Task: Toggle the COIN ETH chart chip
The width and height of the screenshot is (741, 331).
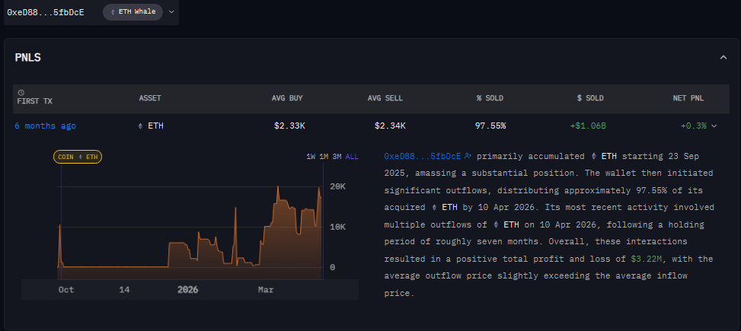Action: pos(77,157)
